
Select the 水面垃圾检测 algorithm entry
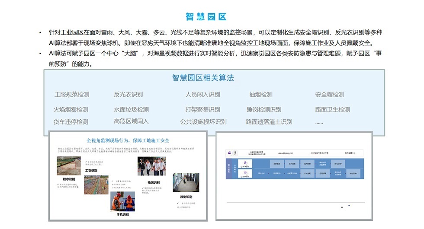click(x=131, y=109)
